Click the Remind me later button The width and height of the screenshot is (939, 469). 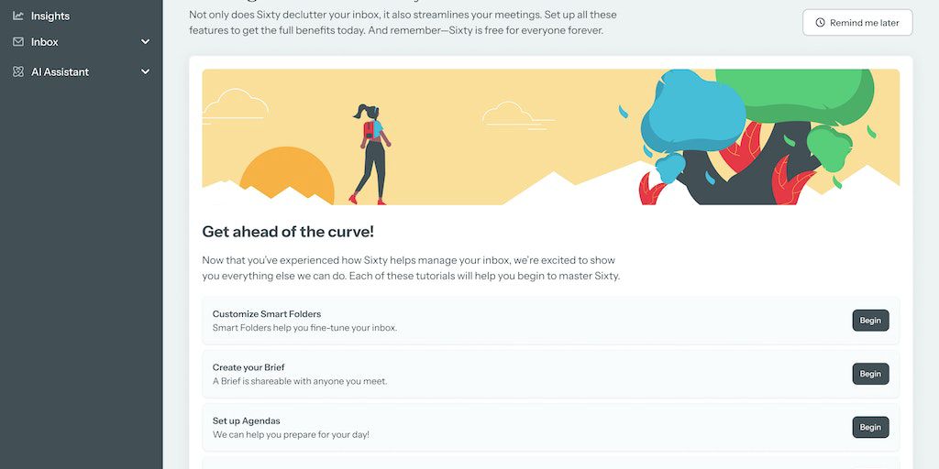[x=857, y=23]
